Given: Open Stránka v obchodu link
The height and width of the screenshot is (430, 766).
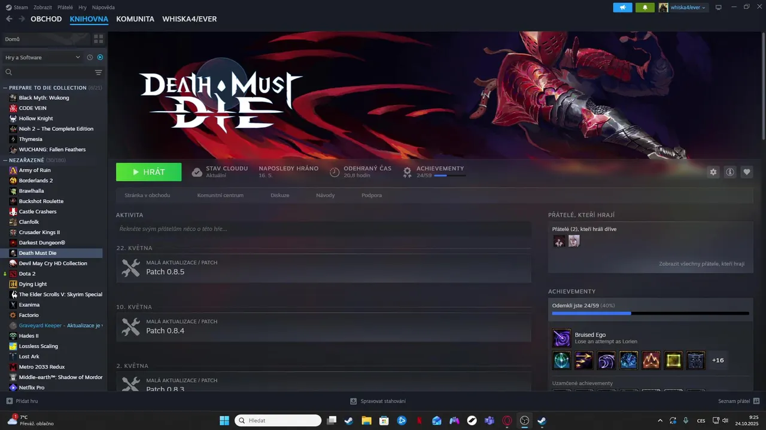Looking at the screenshot, I should pos(147,195).
